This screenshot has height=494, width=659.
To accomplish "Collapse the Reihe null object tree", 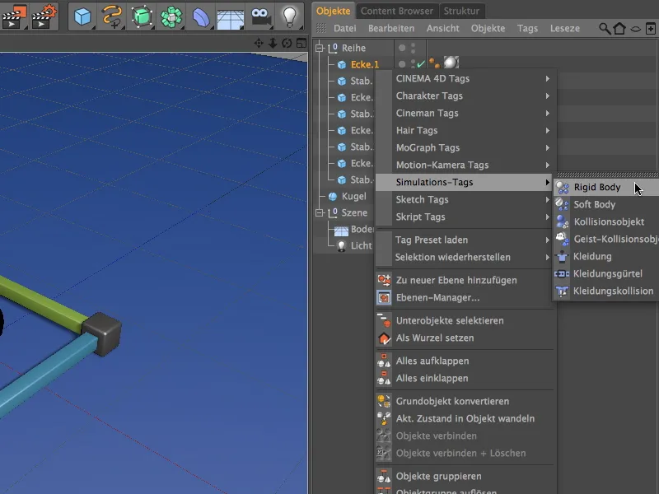I will 320,48.
